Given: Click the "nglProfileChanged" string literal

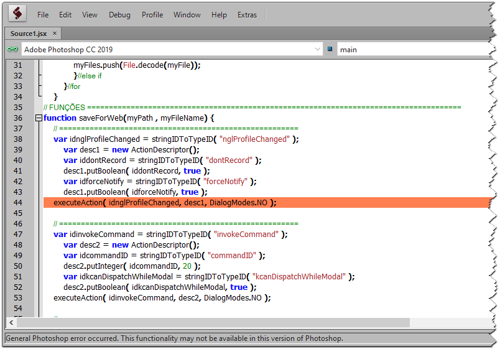Looking at the screenshot, I should pos(255,139).
